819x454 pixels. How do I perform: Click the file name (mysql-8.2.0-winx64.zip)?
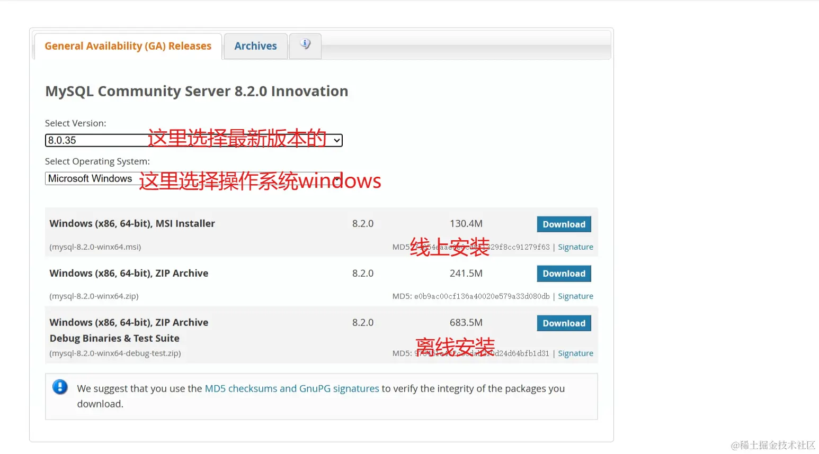point(94,296)
